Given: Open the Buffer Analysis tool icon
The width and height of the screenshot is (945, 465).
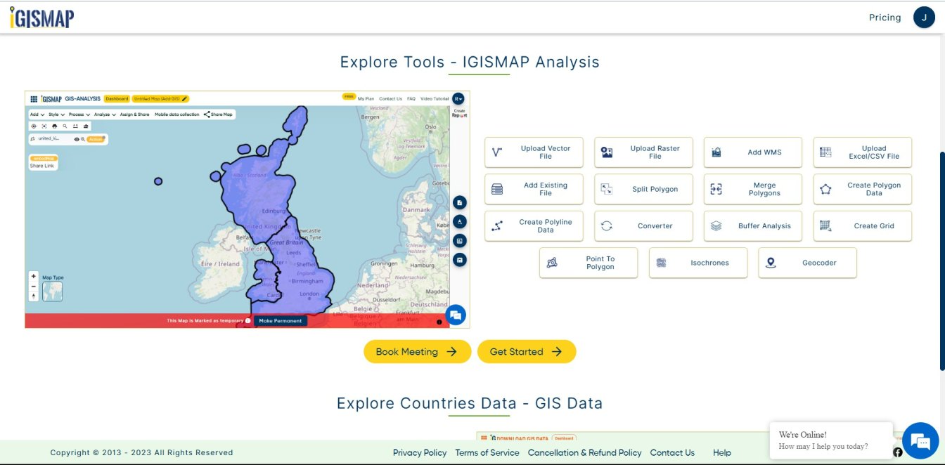Looking at the screenshot, I should (716, 226).
